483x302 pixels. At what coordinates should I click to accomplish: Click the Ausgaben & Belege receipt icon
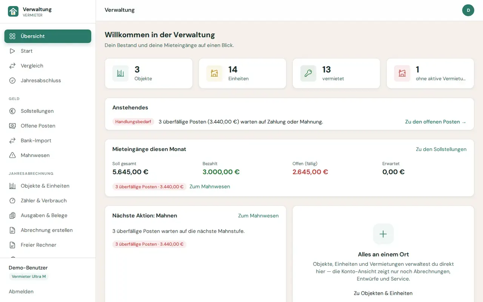pyautogui.click(x=12, y=215)
